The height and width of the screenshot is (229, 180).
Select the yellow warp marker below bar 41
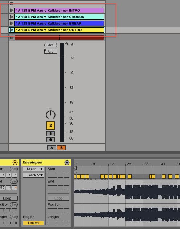pos(164,176)
